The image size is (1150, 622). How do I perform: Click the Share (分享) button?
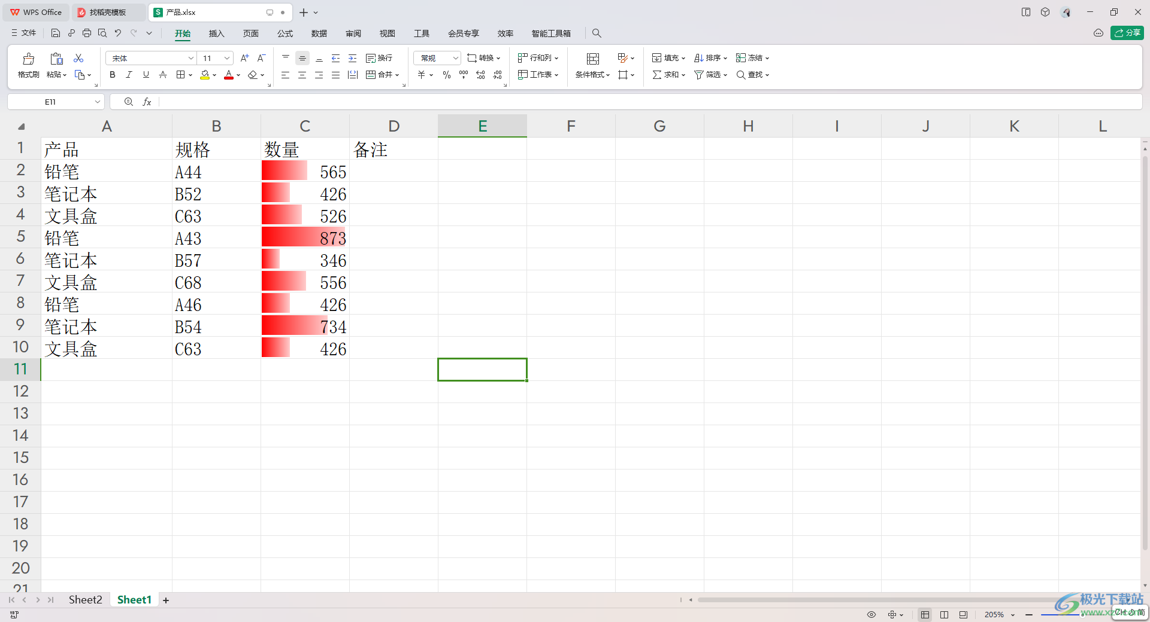(x=1127, y=33)
